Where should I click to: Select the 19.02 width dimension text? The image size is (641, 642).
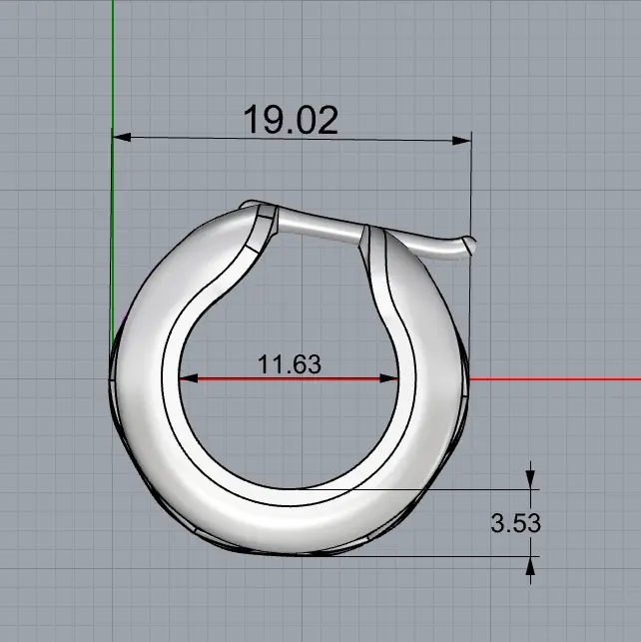point(291,120)
